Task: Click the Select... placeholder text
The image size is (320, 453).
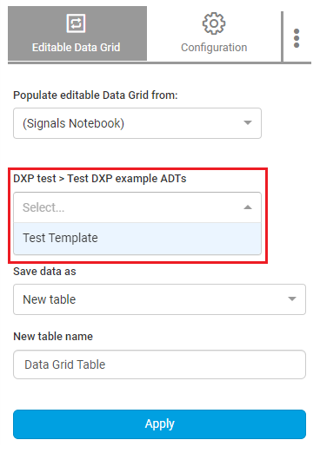Action: (43, 207)
